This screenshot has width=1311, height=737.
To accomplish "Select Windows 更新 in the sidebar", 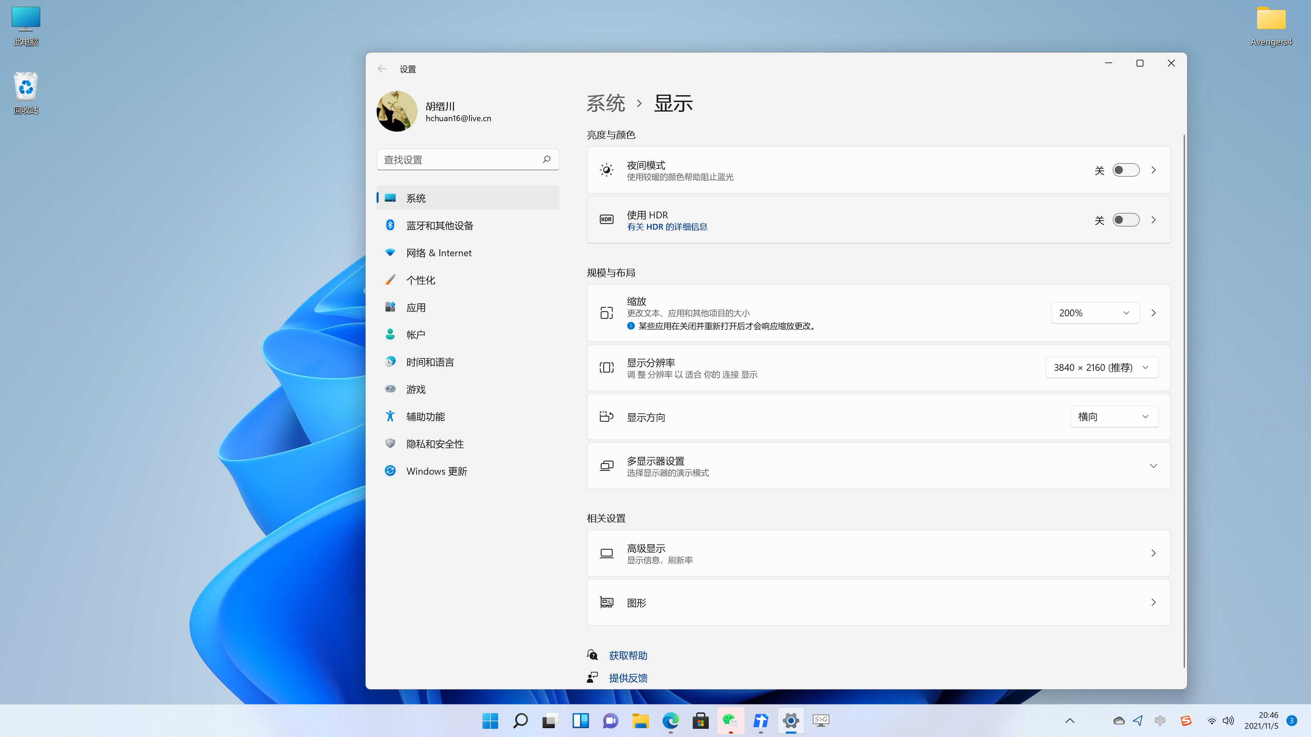I will (x=436, y=471).
